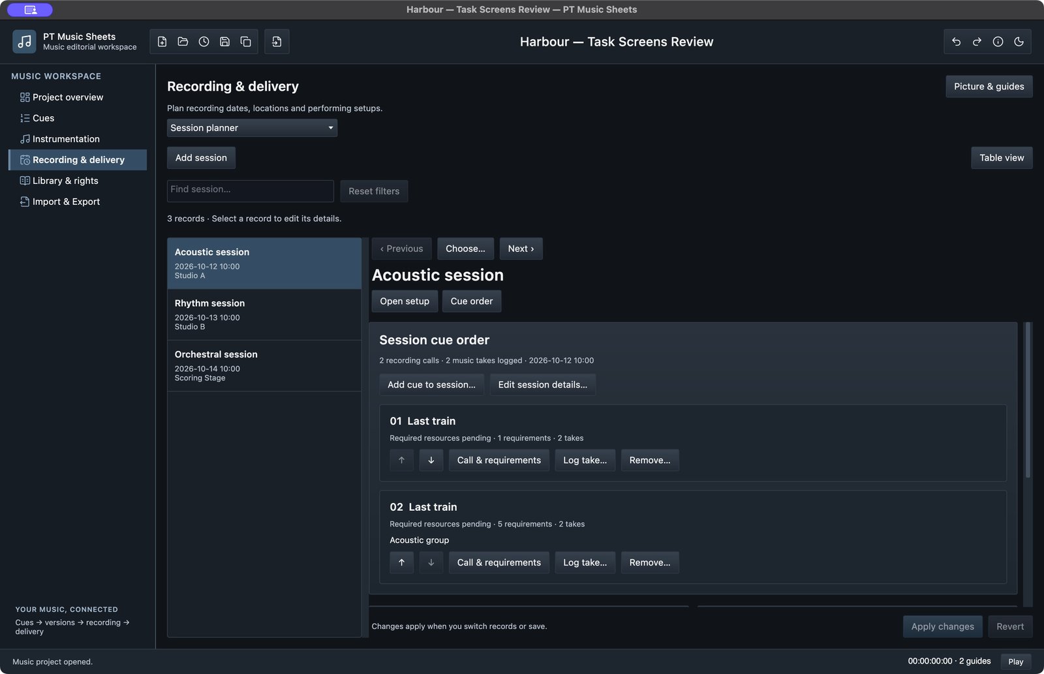Open the Session planner dropdown
The height and width of the screenshot is (674, 1044).
[x=252, y=128]
